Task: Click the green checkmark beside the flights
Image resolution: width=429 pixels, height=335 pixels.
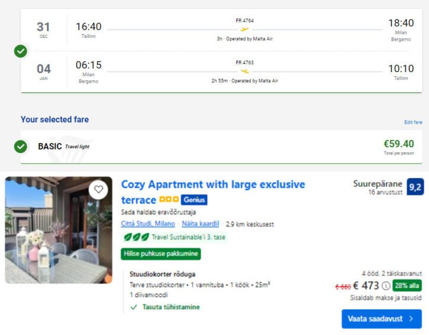Action: coord(21,51)
